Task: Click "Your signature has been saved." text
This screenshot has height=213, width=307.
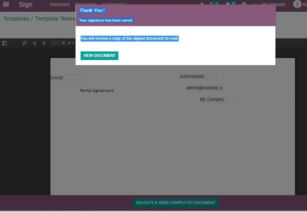Action: 106,20
